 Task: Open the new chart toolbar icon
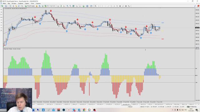[x=2, y=6]
